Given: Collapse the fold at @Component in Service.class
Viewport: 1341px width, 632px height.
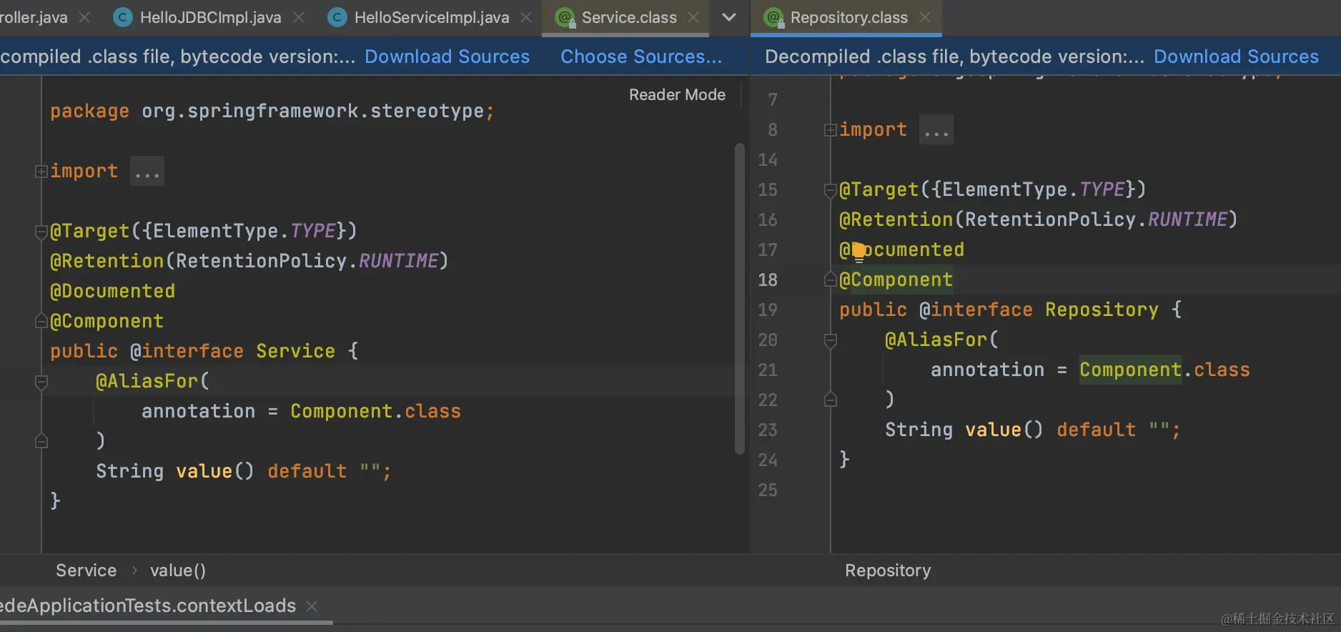Looking at the screenshot, I should (41, 322).
